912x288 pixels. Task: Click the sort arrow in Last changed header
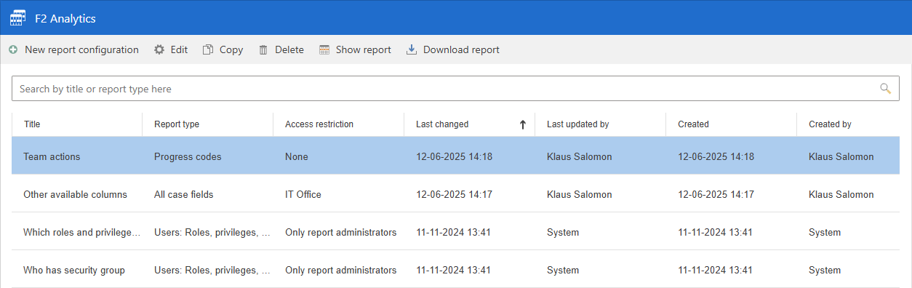(522, 124)
